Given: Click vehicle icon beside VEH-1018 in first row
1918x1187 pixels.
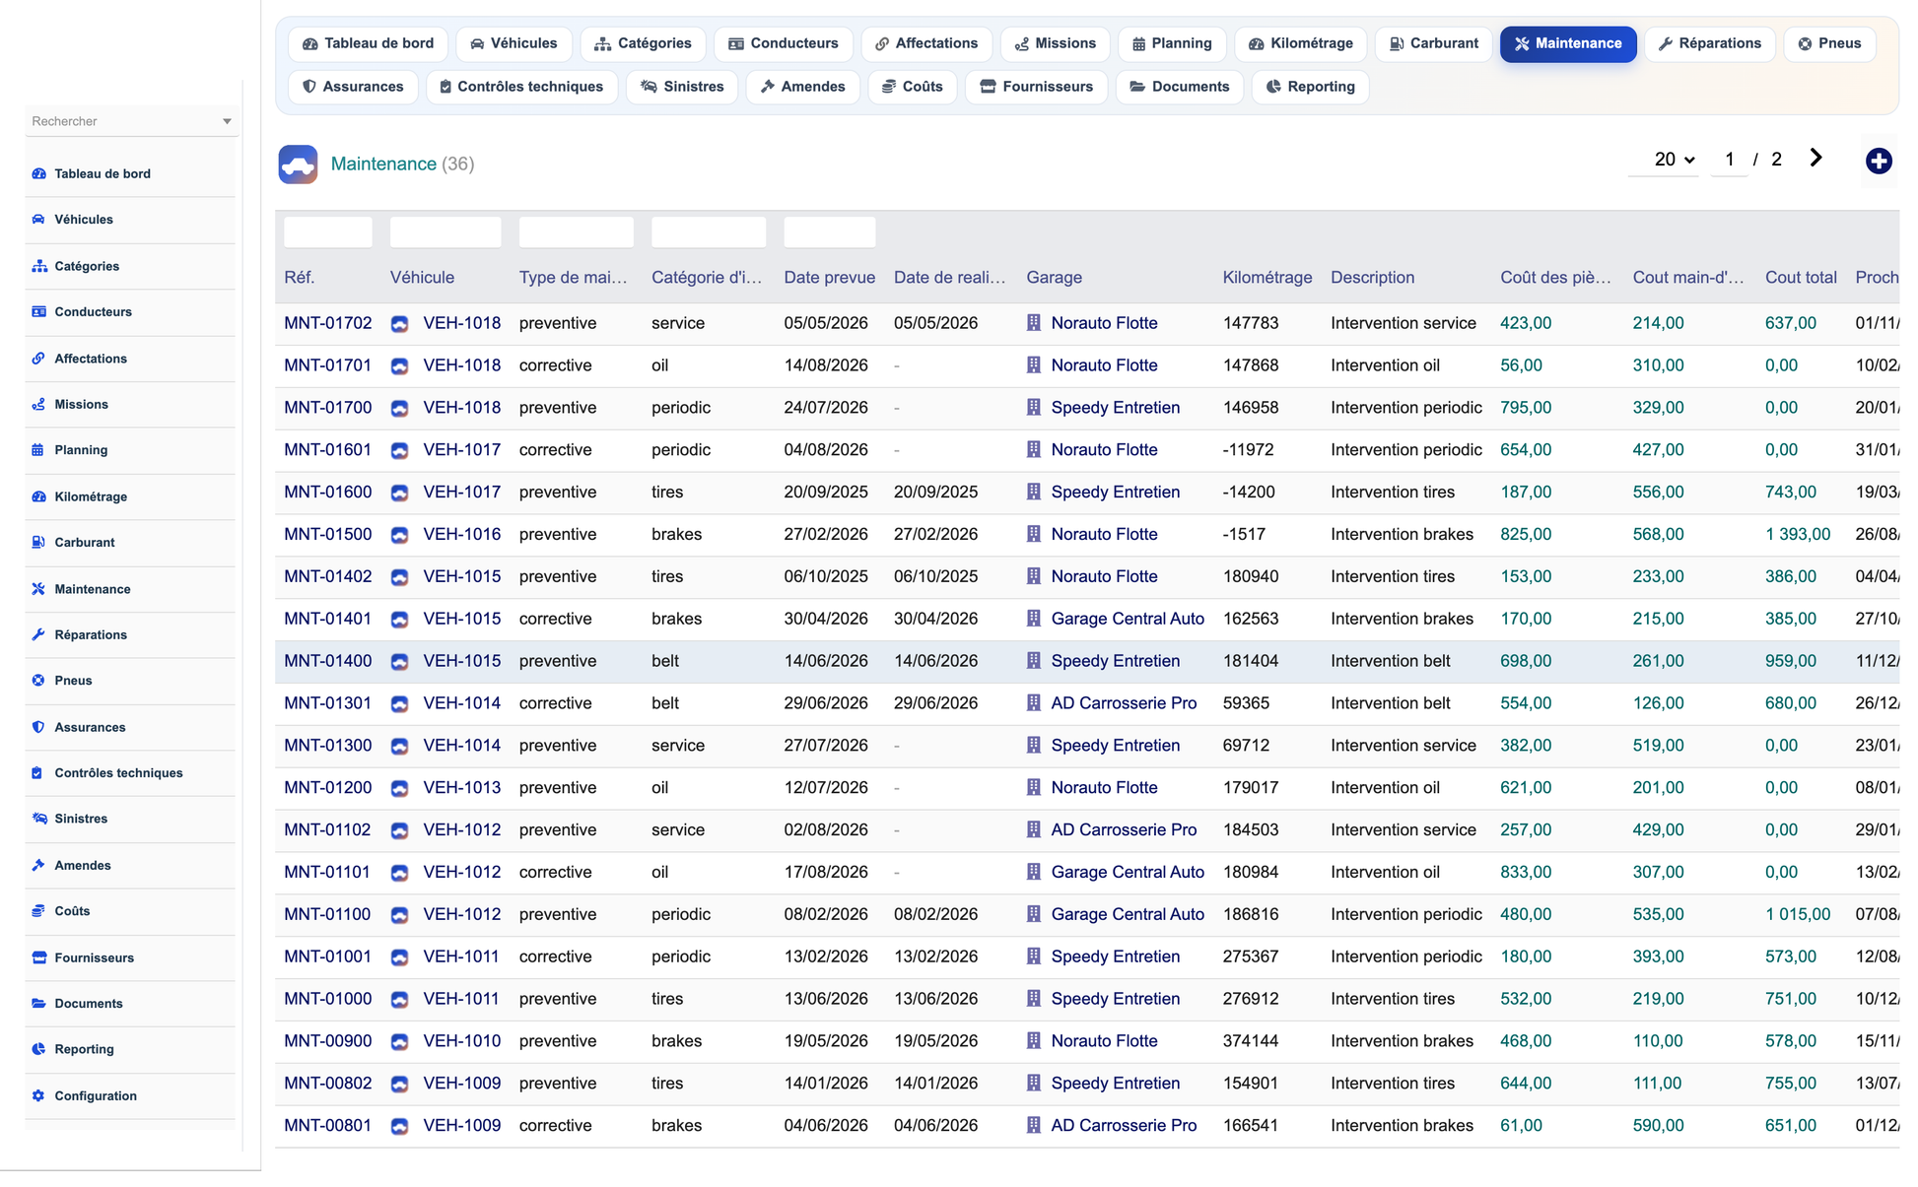Looking at the screenshot, I should point(399,324).
